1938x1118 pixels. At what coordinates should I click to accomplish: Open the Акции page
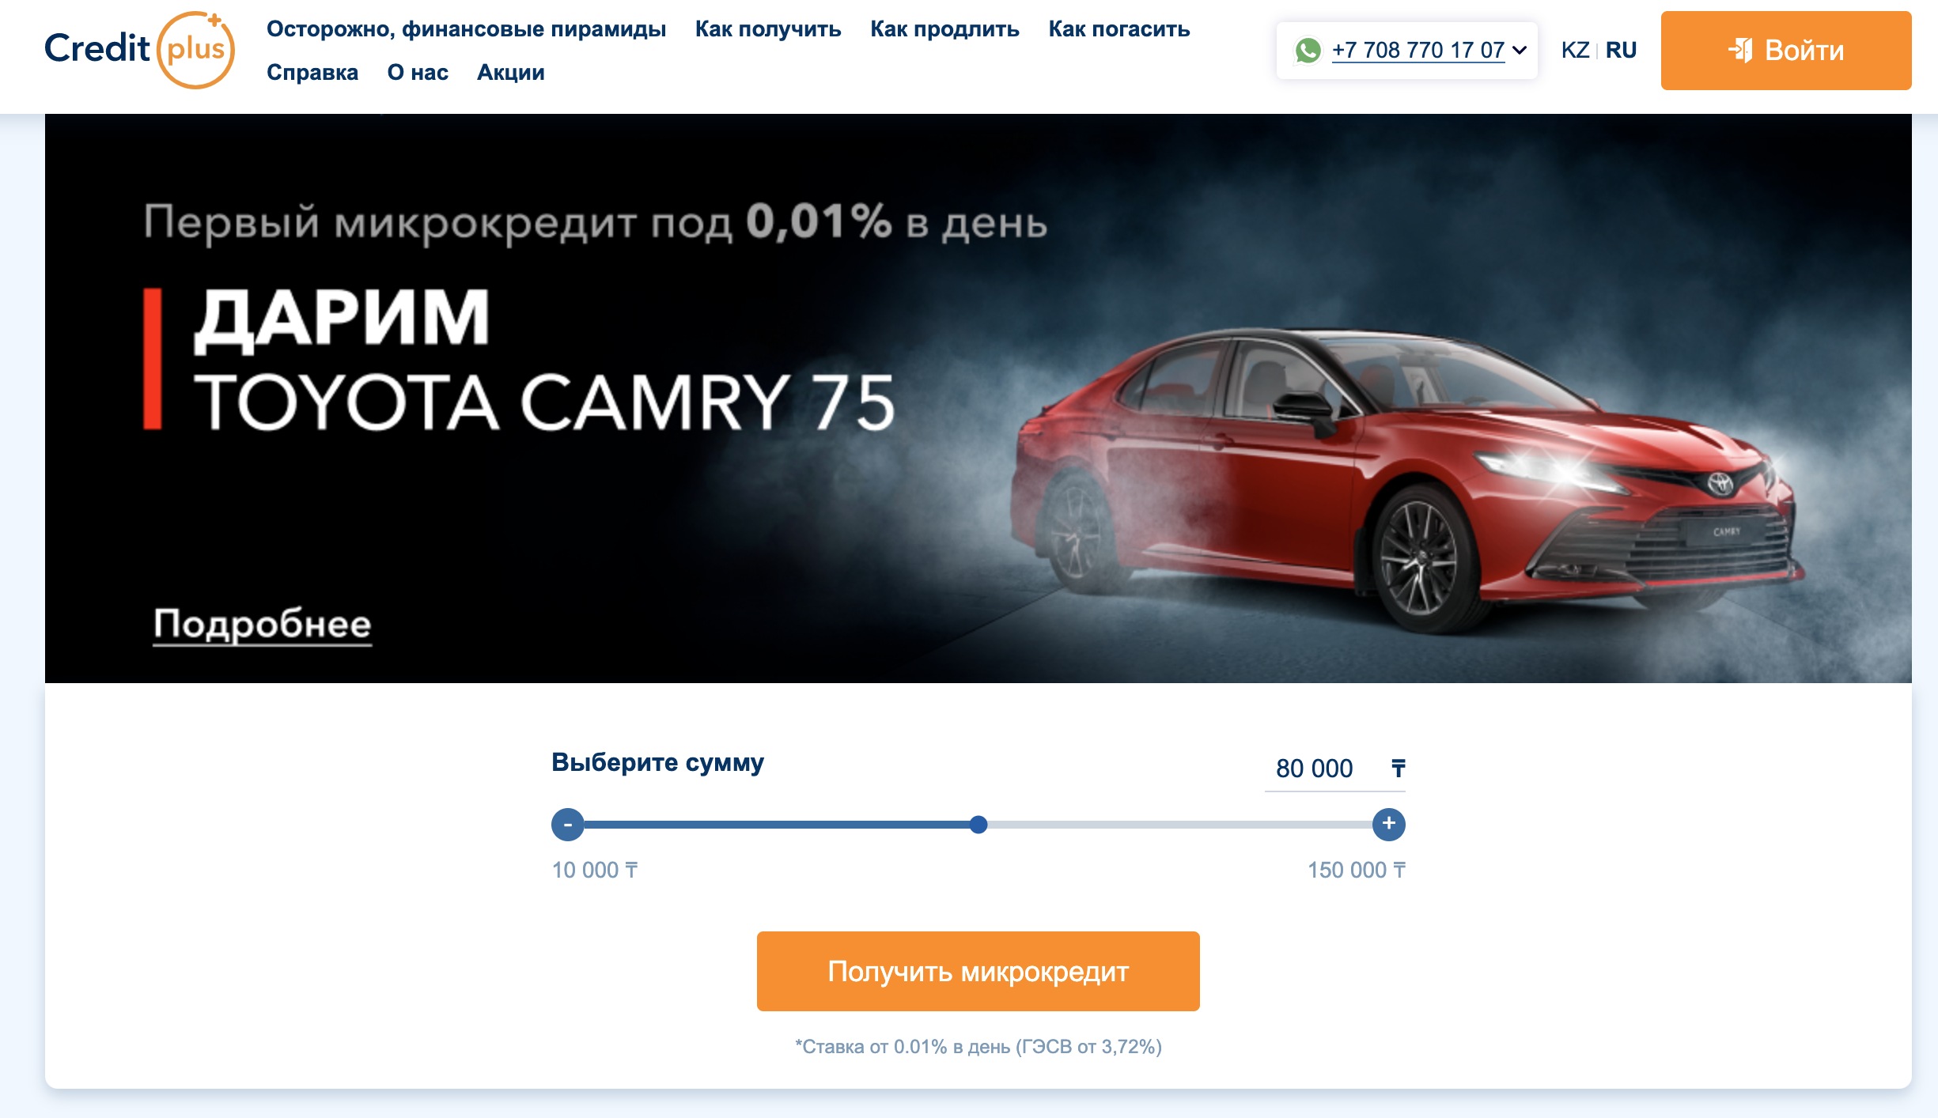click(511, 73)
